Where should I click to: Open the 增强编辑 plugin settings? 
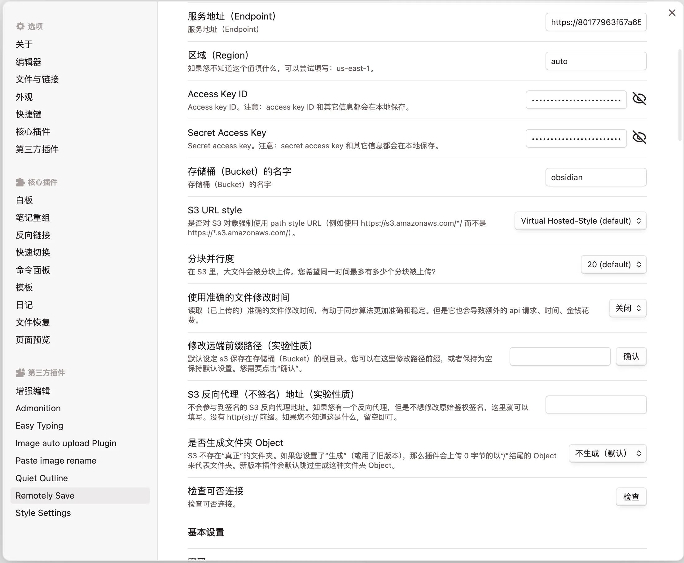[80, 391]
